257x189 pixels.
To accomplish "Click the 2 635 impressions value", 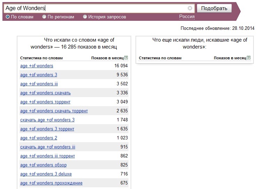I will (x=122, y=111).
